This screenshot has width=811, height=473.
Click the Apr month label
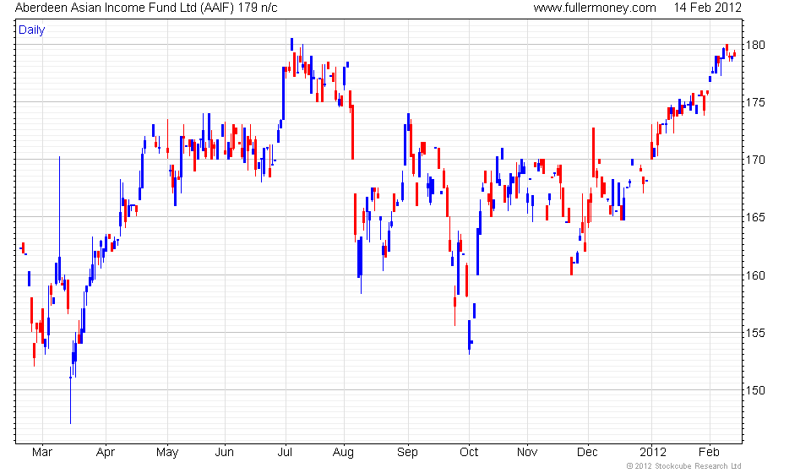pyautogui.click(x=106, y=453)
